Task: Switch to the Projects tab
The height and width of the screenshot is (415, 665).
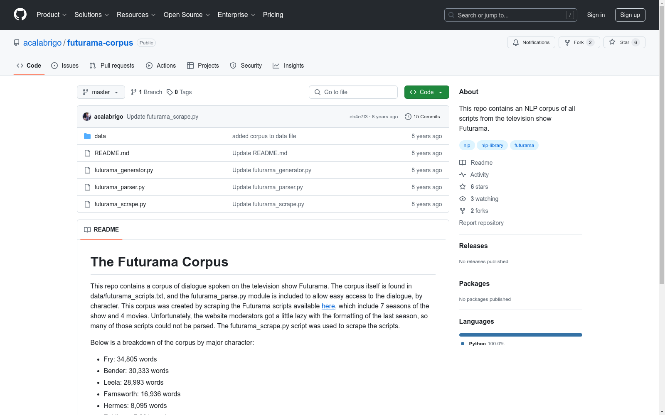Action: click(203, 66)
